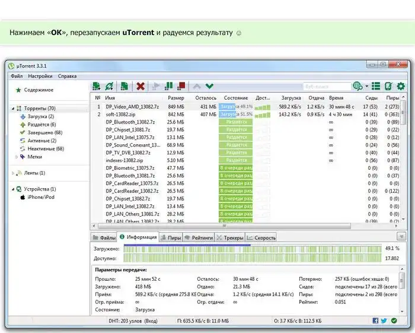Open the Настройки menu
This screenshot has width=415, height=333.
click(40, 76)
